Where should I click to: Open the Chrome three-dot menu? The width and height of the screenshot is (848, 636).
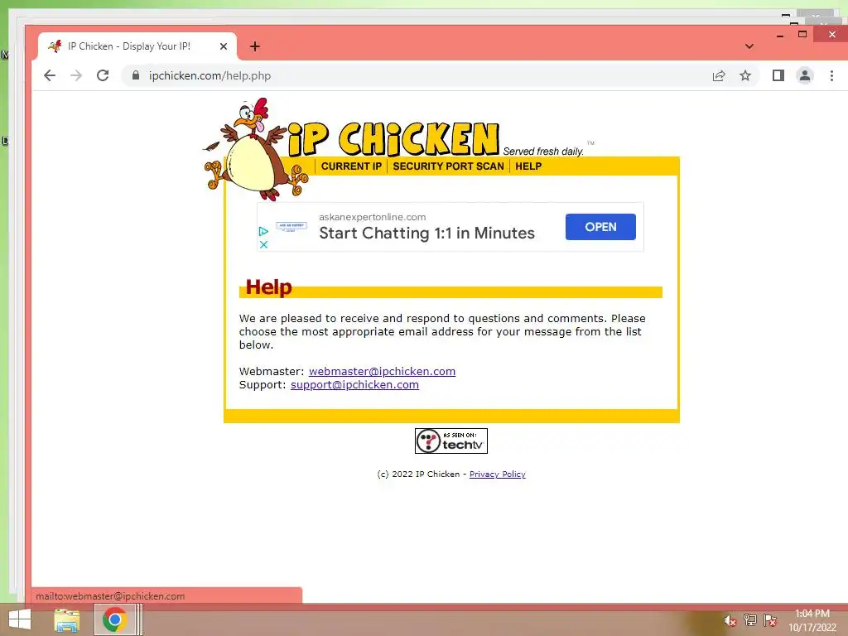pos(831,75)
